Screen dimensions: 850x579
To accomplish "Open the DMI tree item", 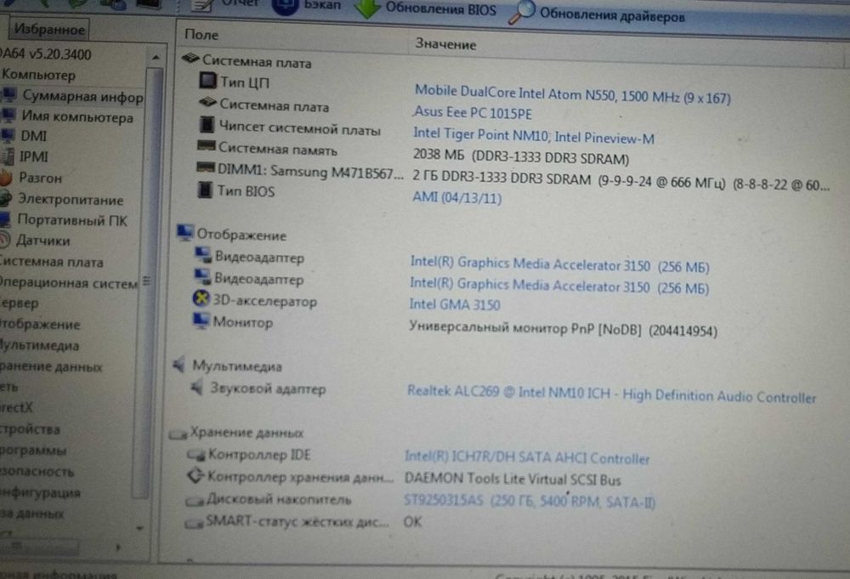I will tap(34, 136).
